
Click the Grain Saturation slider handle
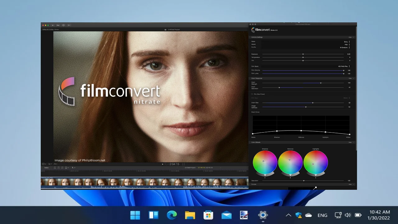coord(279,87)
